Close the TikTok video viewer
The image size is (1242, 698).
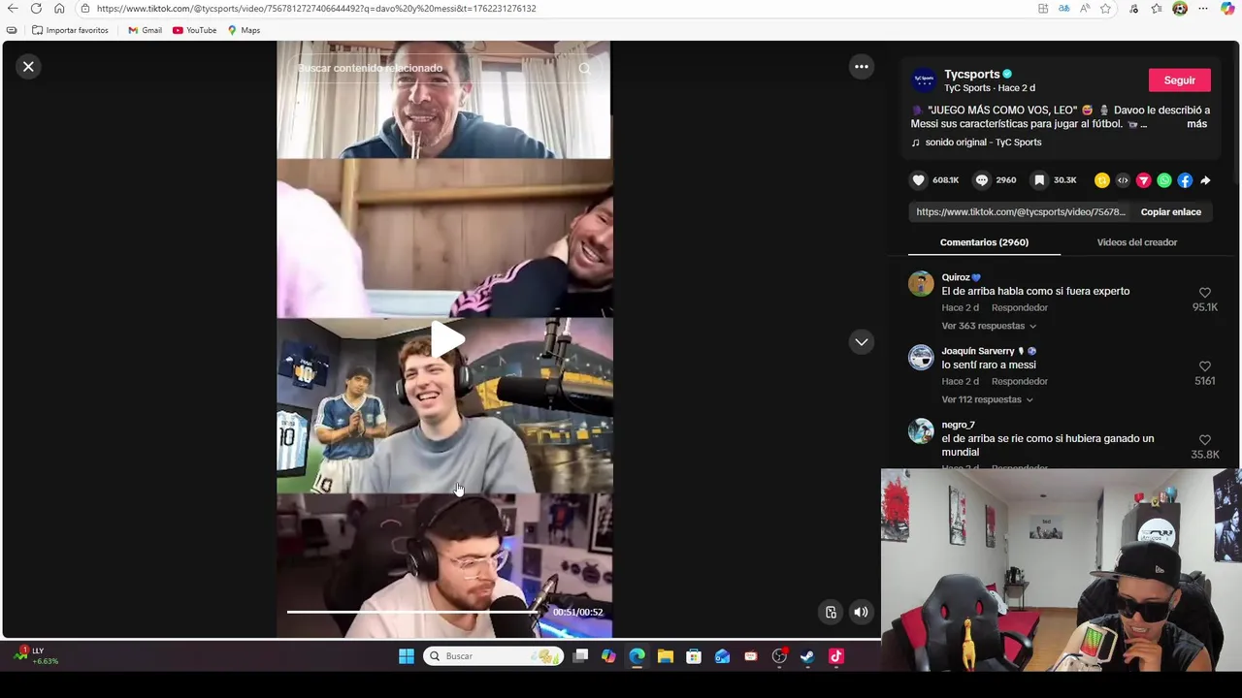click(28, 67)
